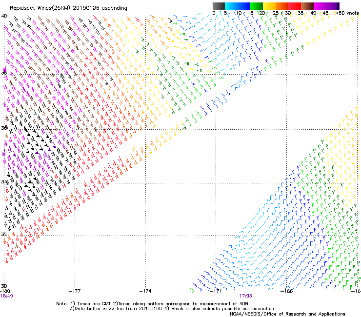Screen dimensions: 361x317
Task: Click the plot title ending in "20150106 ascending"
Action: click(x=68, y=8)
